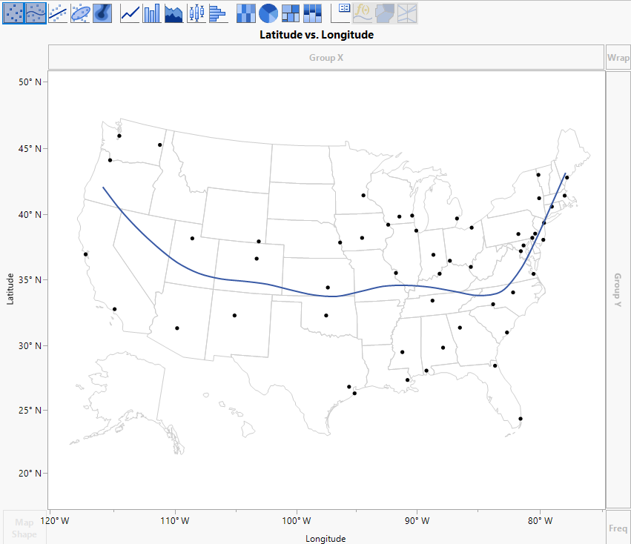Image resolution: width=631 pixels, height=544 pixels.
Task: Select the Treemap icon
Action: click(x=290, y=13)
